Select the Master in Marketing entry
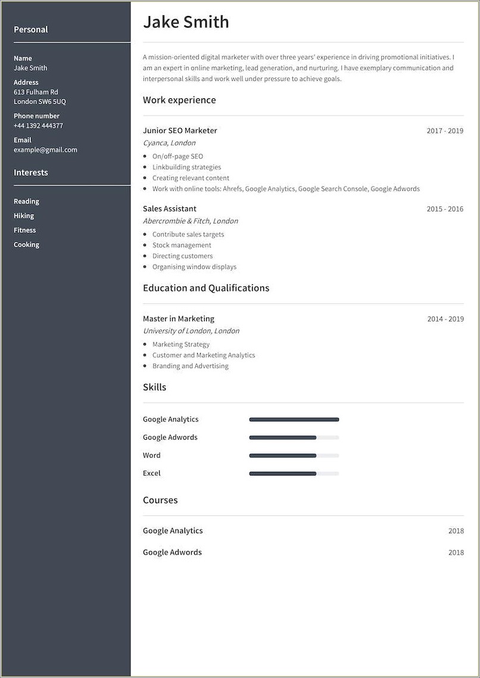 click(x=178, y=318)
